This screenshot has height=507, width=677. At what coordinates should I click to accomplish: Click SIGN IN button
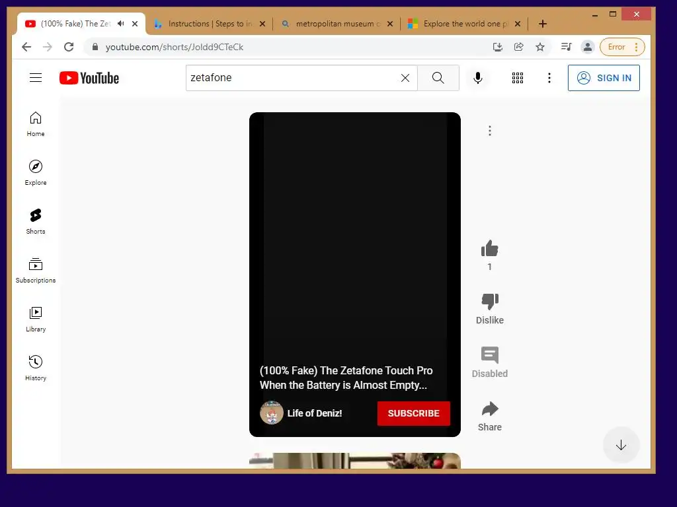click(x=604, y=78)
